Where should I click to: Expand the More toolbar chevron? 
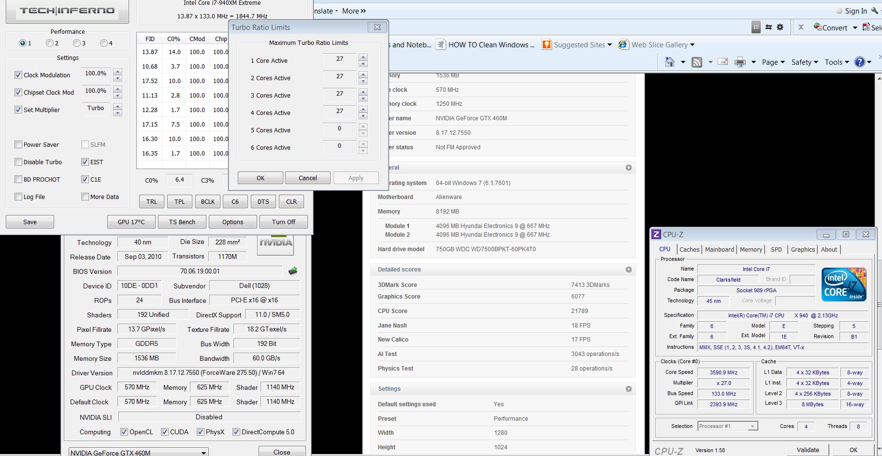[363, 11]
